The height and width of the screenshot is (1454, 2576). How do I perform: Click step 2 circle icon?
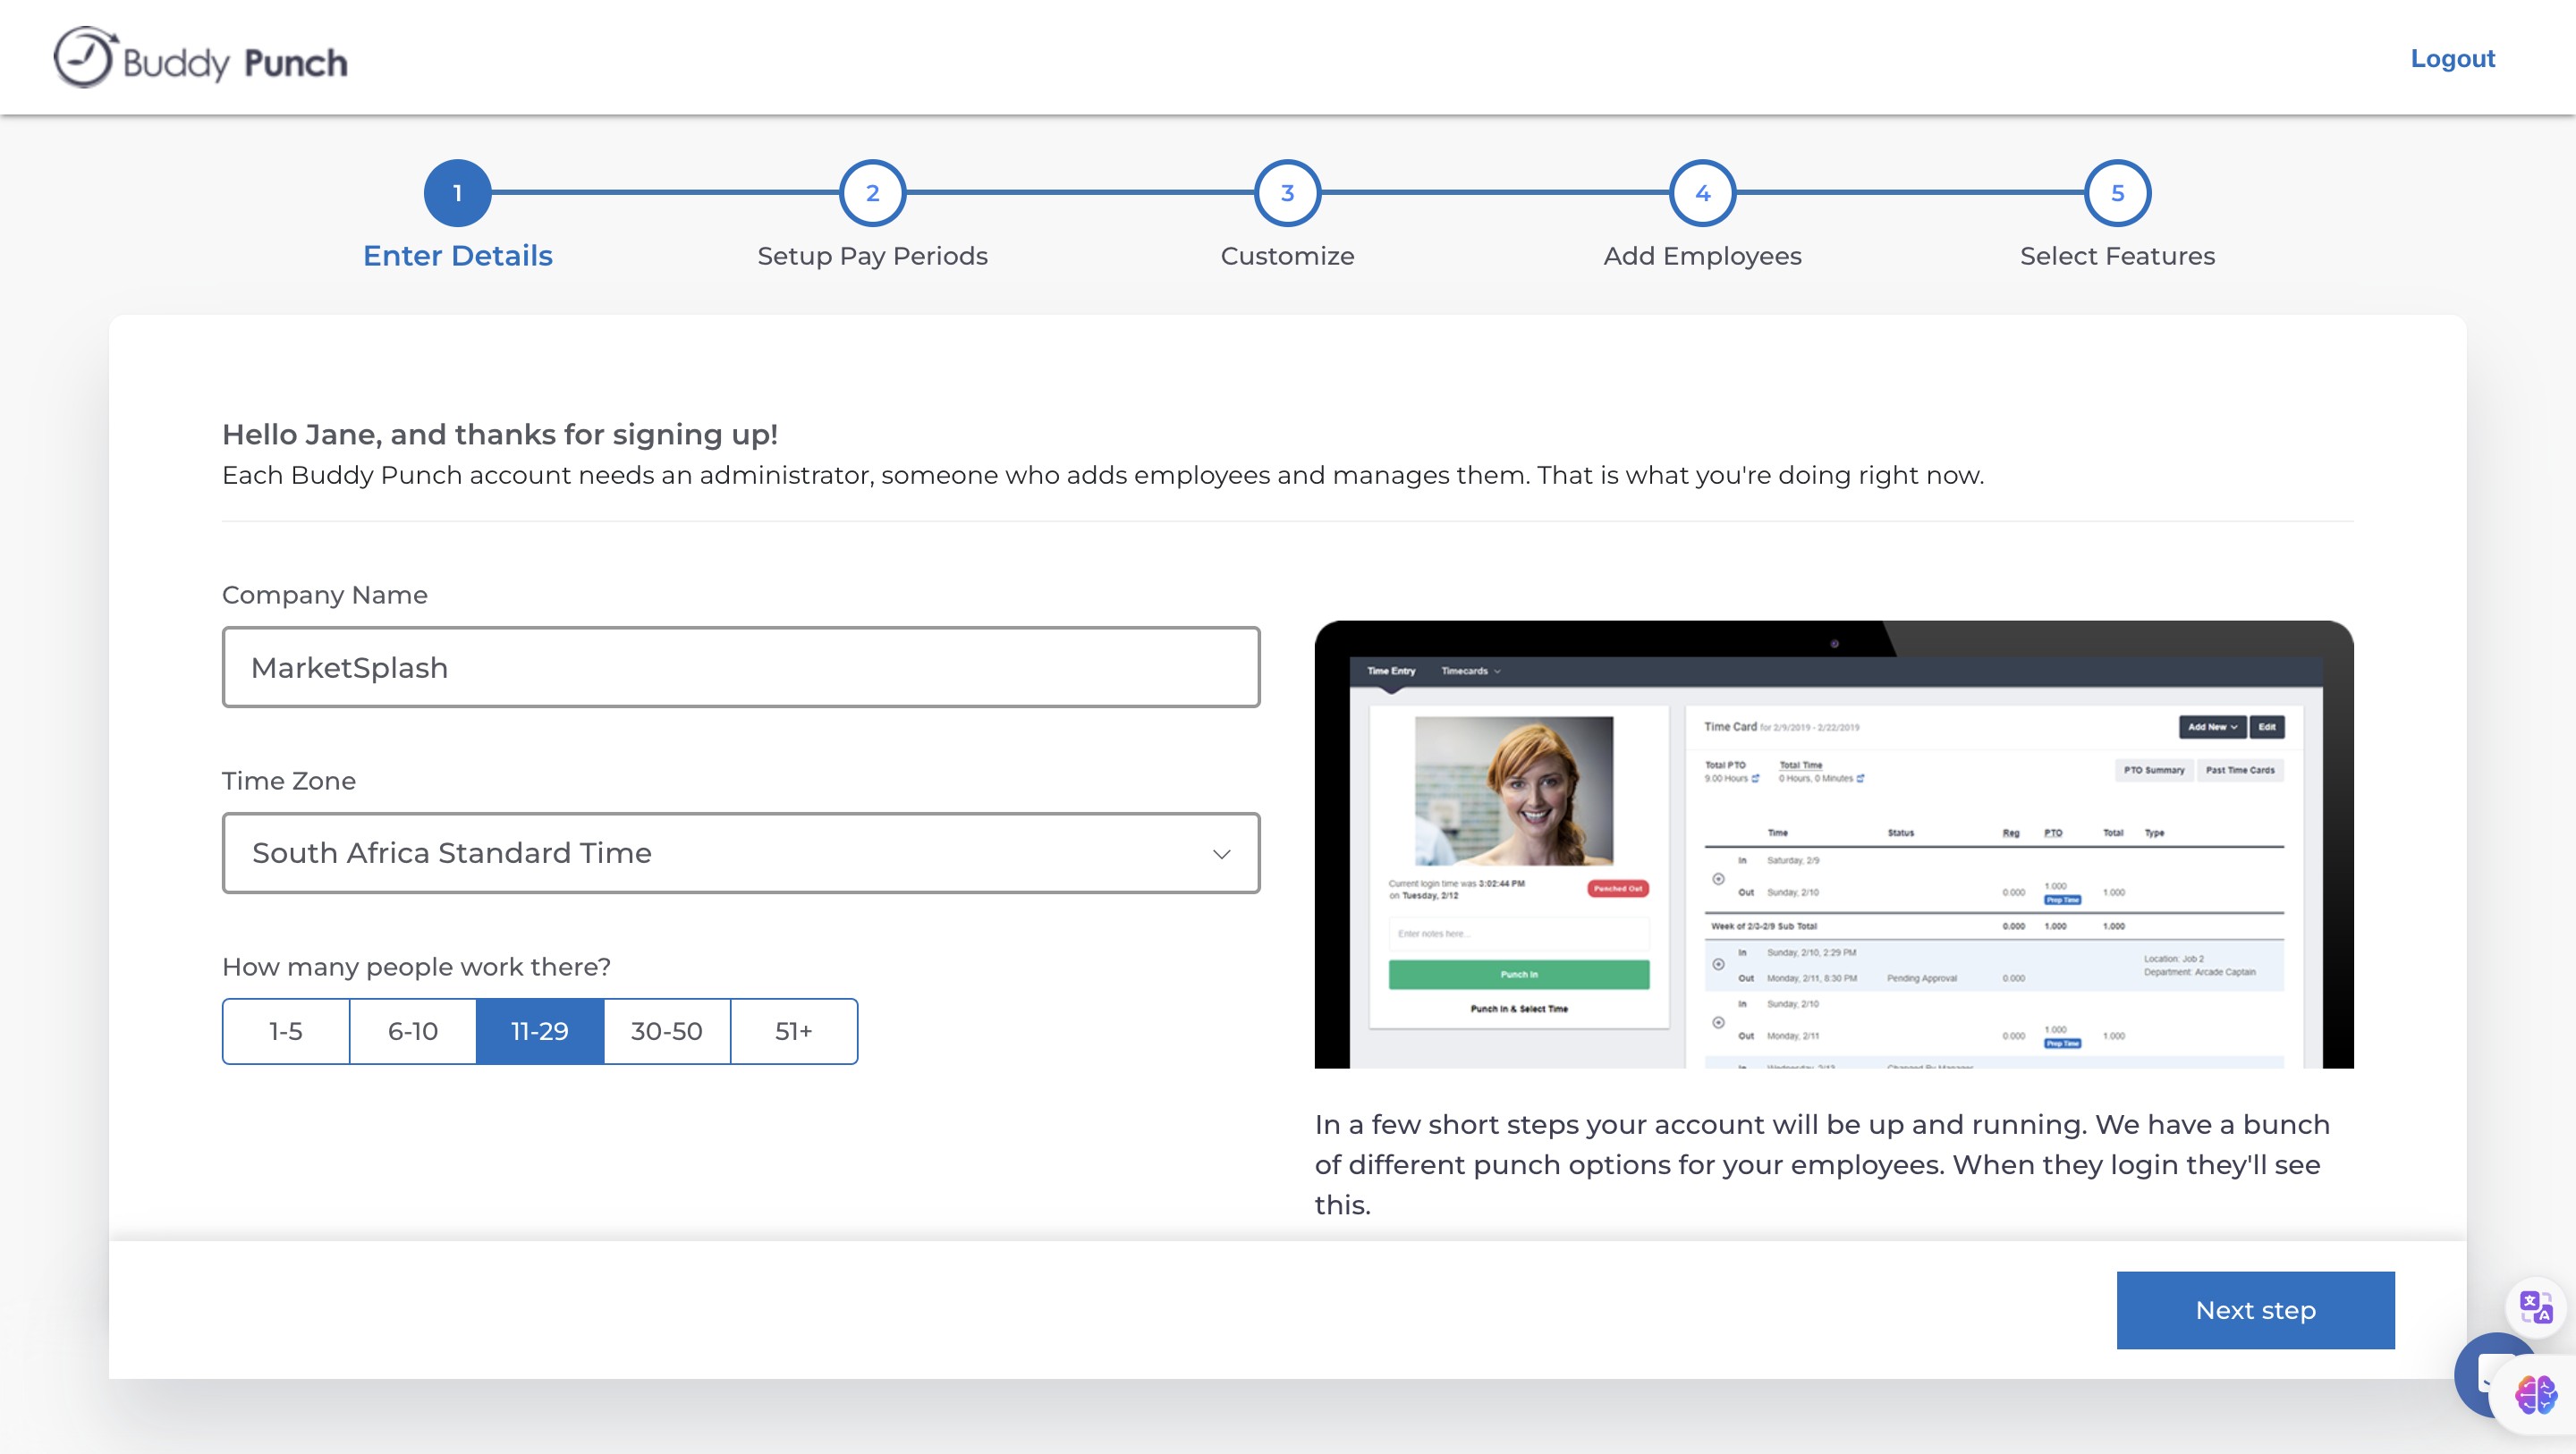872,193
